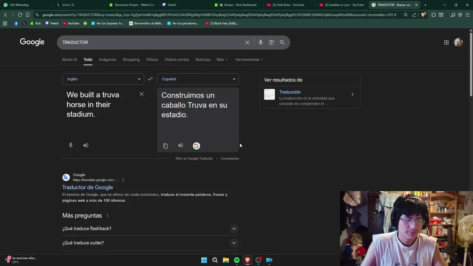Select the Todo results tab
The image size is (473, 266).
point(88,59)
